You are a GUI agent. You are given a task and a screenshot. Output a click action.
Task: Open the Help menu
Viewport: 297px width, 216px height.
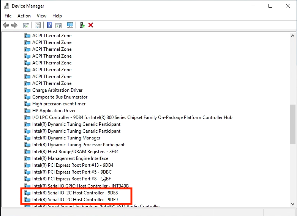(57, 16)
